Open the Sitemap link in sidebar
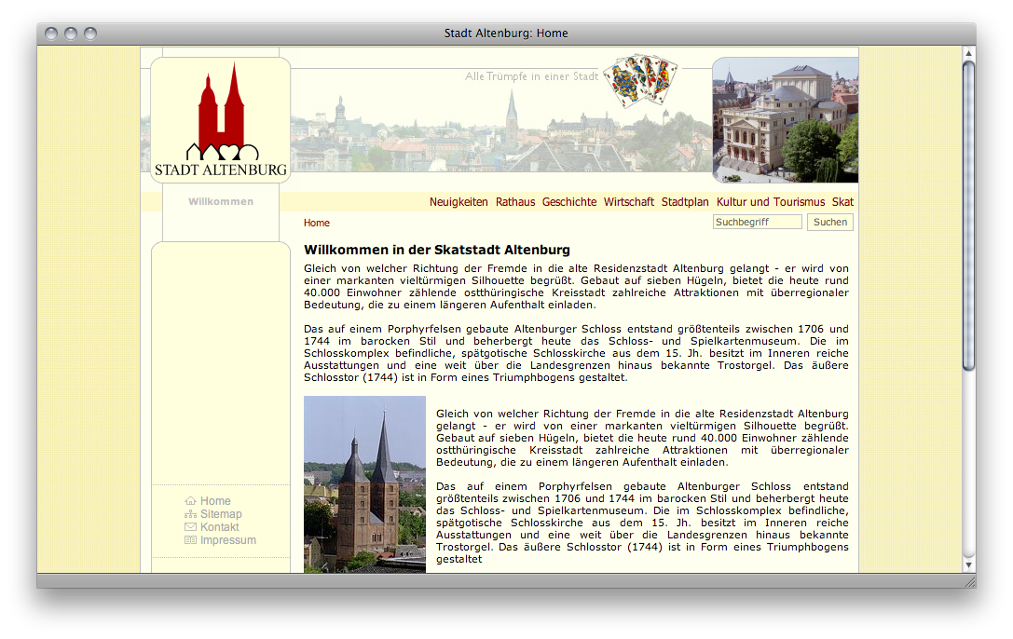Viewport: 1013px width, 639px height. click(221, 514)
